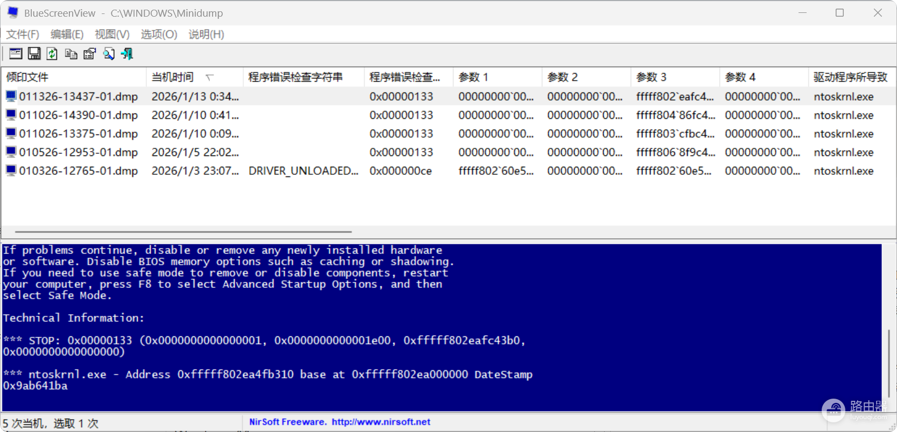This screenshot has height=432, width=897.
Task: Open the Advanced Options toolbar icon
Action: [16, 54]
